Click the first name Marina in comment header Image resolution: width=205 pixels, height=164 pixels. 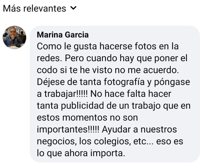[x=50, y=35]
